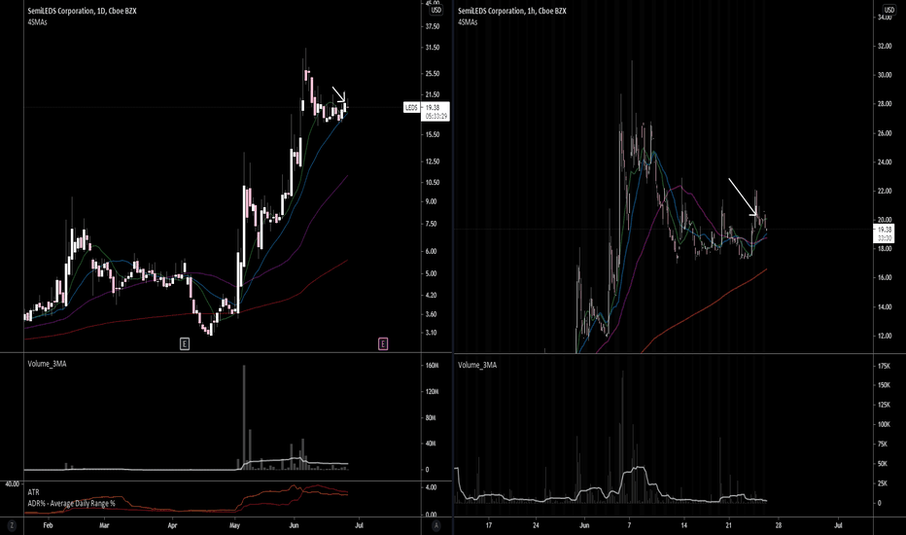This screenshot has width=906, height=535.
Task: Click 12.00 on hourly price scale
Action: 885,336
